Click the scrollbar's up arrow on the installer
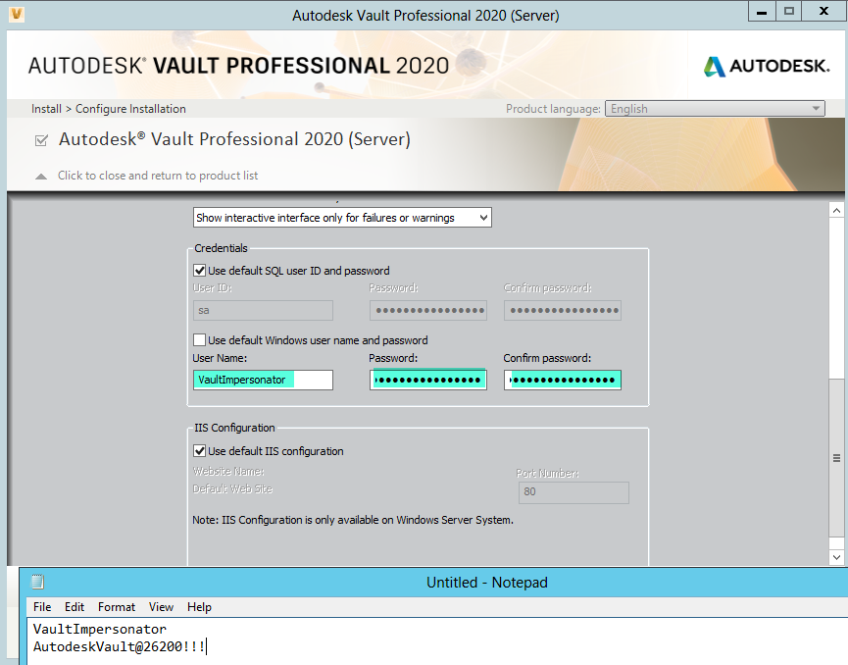 click(836, 209)
